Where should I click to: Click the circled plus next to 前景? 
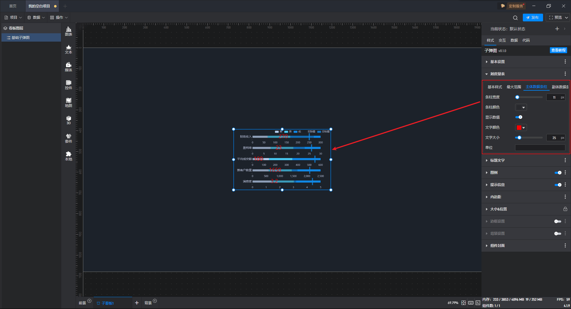(x=89, y=301)
